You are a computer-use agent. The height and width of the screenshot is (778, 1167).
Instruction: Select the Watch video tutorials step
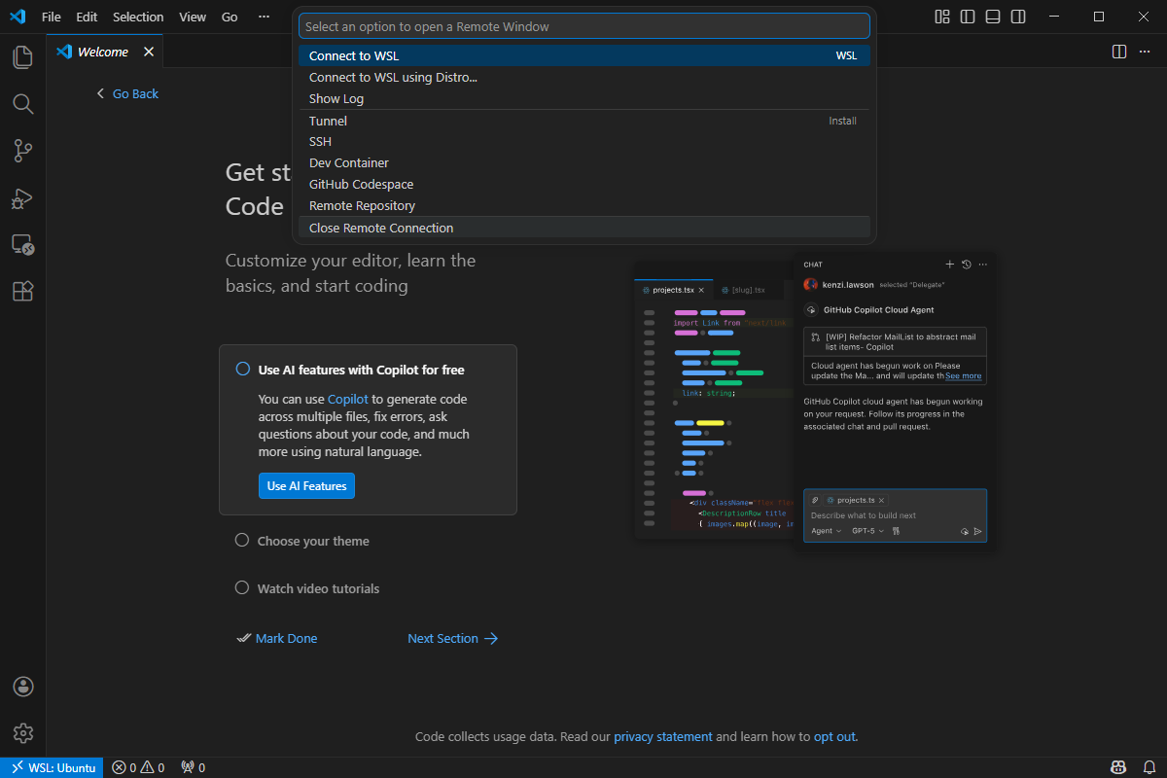point(318,588)
